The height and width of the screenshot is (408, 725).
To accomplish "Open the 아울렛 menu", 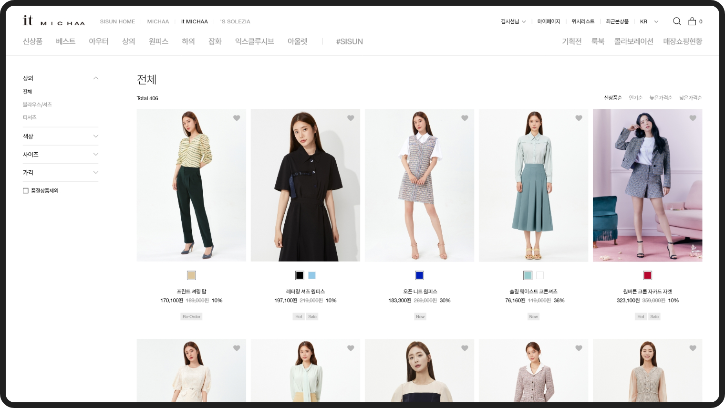I will (x=297, y=42).
